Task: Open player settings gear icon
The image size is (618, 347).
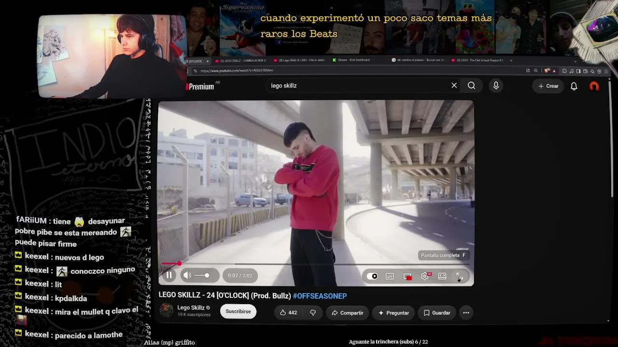Action: (425, 276)
